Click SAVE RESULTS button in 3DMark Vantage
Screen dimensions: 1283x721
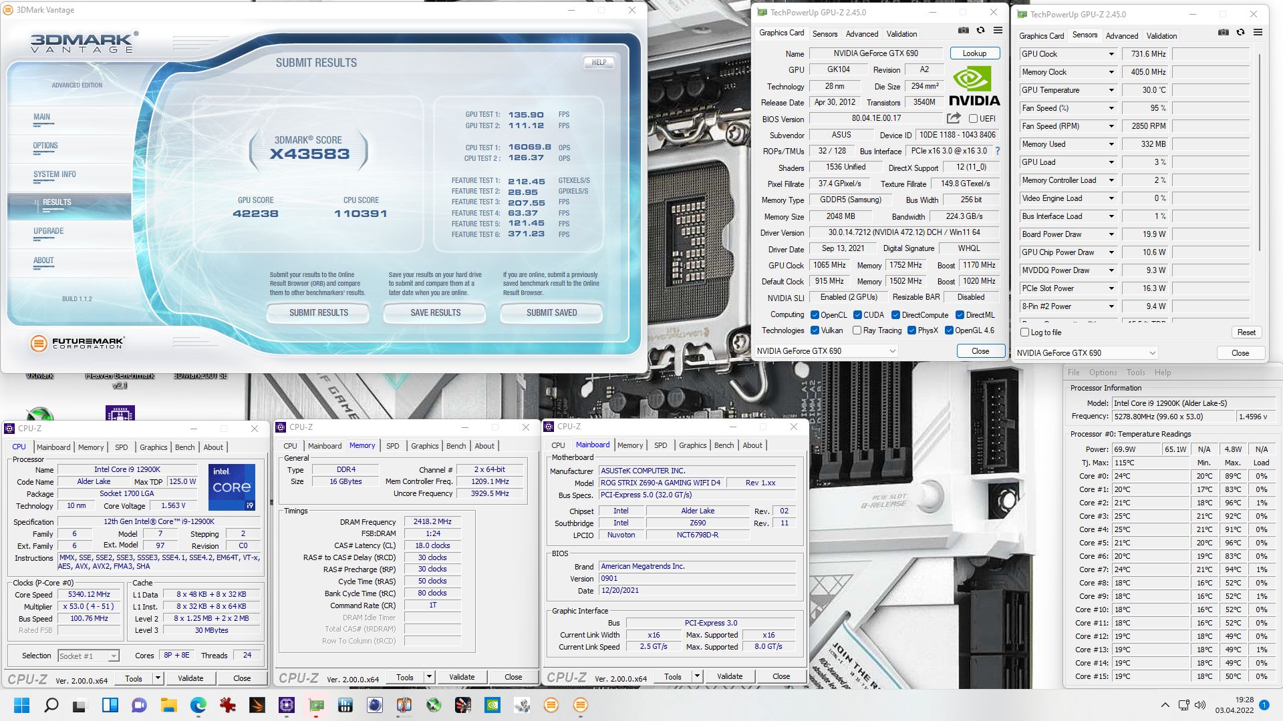pyautogui.click(x=436, y=312)
